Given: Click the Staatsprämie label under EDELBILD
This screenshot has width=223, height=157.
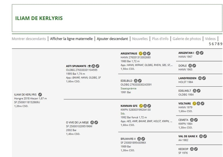Looking at the screenshot, I should tap(129, 89).
